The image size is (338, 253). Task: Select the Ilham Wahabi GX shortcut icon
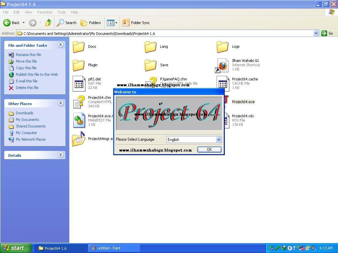pos(222,66)
